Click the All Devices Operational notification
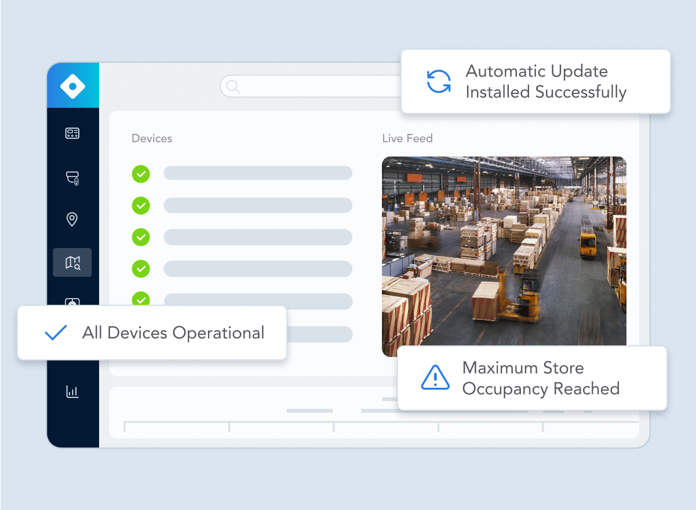 (173, 333)
